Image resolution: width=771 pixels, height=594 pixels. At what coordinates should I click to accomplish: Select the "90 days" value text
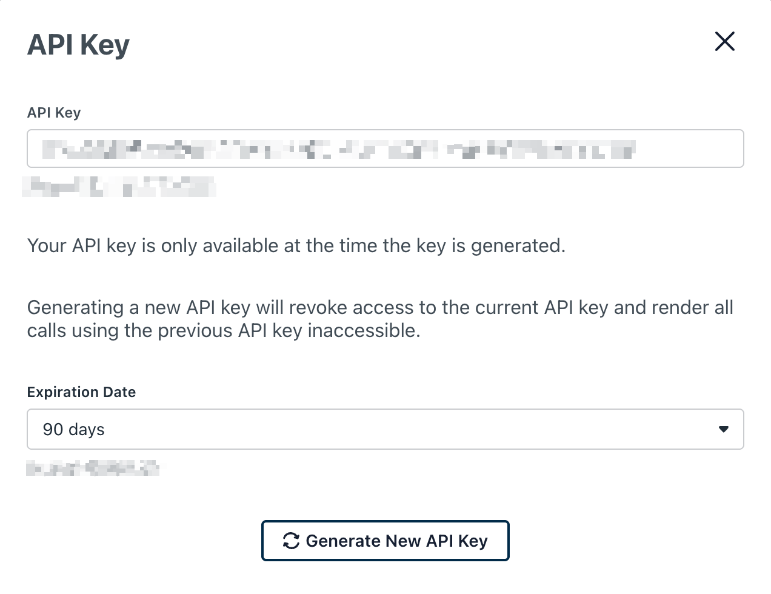point(73,430)
